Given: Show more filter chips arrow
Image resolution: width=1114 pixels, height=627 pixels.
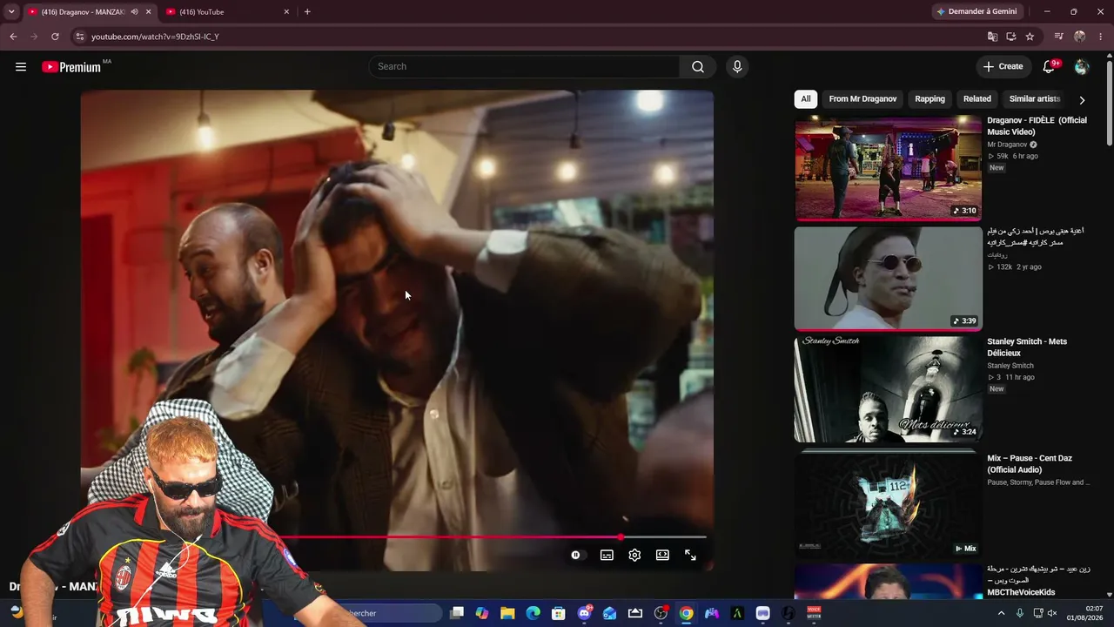Looking at the screenshot, I should point(1082,99).
